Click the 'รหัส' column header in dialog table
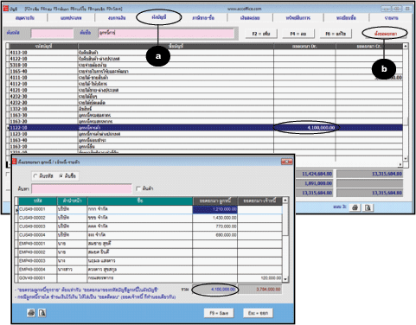This screenshot has width=416, height=325. pyautogui.click(x=38, y=201)
